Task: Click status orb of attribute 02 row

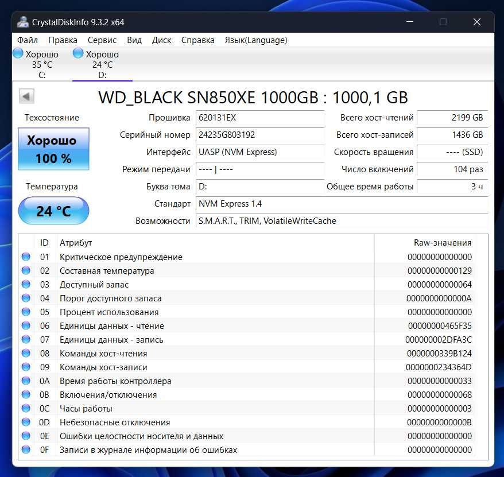Action: click(26, 270)
